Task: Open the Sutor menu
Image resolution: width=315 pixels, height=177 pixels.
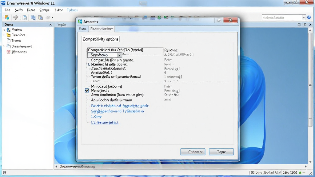Action: point(58,10)
